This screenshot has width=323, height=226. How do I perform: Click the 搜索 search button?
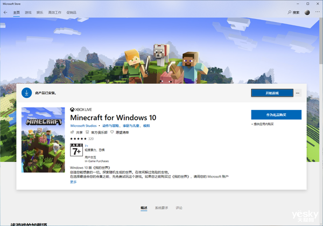point(293,12)
